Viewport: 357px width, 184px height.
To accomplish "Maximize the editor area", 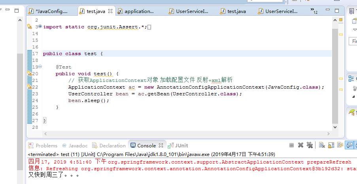I will click(337, 10).
